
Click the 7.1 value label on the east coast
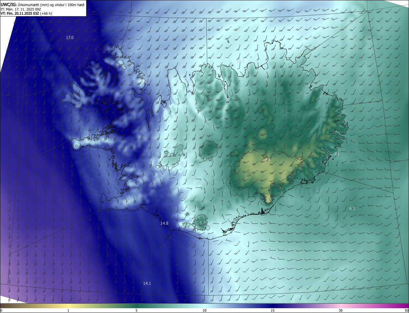[336, 154]
